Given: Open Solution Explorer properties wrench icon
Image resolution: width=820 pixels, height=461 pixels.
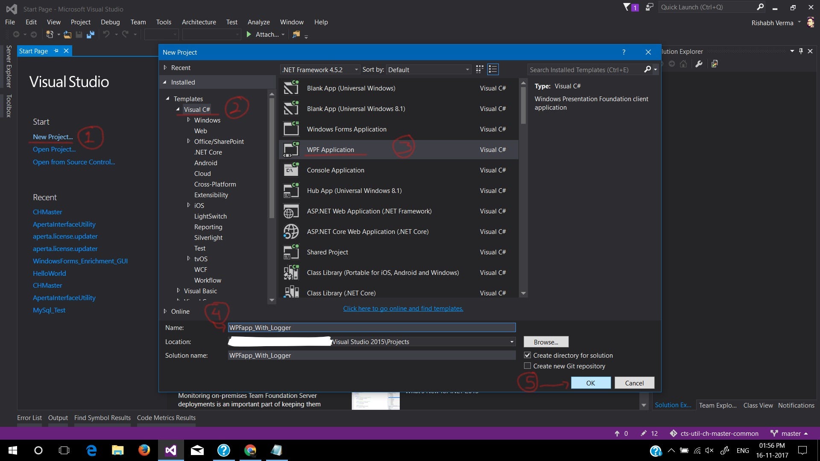Looking at the screenshot, I should (699, 63).
